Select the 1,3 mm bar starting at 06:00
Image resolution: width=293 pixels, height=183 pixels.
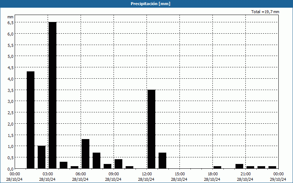point(86,154)
